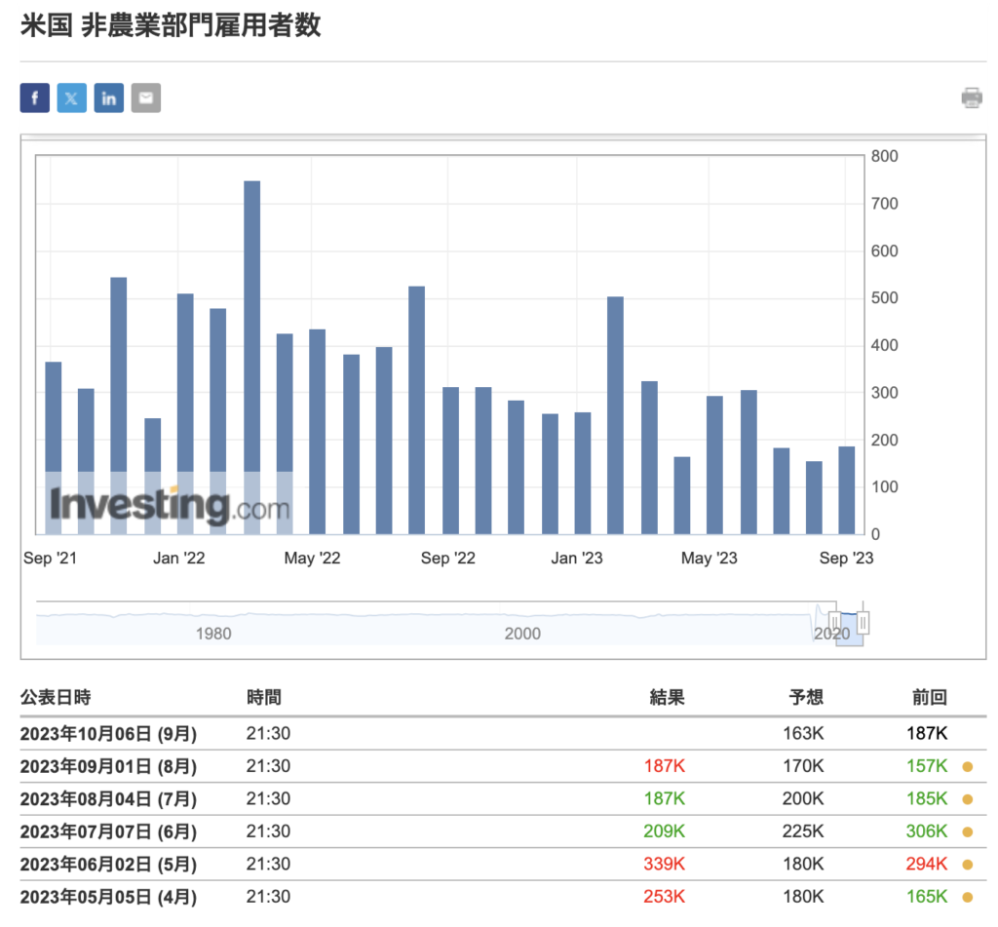
Task: Click the 1980 area of the timeline navigator
Action: (x=213, y=634)
